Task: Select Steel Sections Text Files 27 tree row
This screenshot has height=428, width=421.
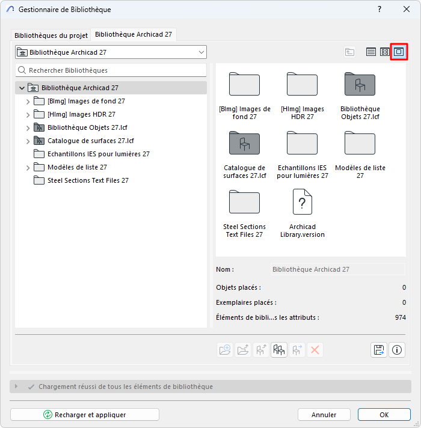Action: coord(111,180)
